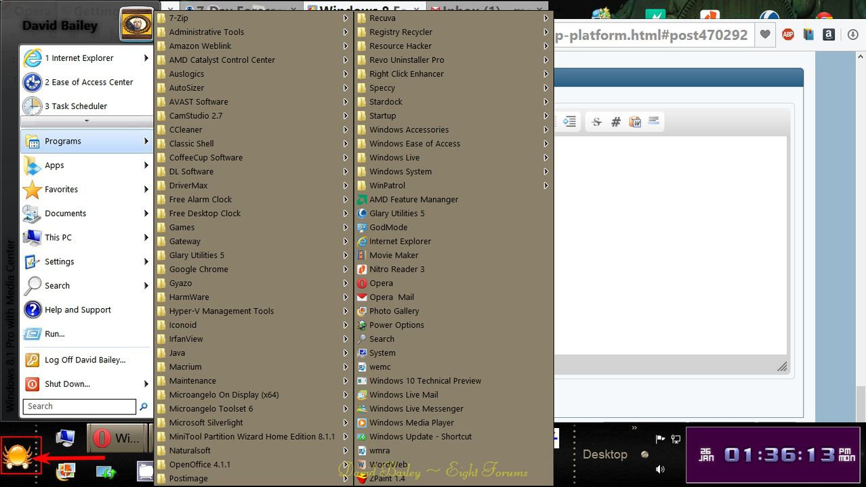This screenshot has width=866, height=487.
Task: Expand the 7-Zip folder submenu arrow
Action: click(346, 18)
